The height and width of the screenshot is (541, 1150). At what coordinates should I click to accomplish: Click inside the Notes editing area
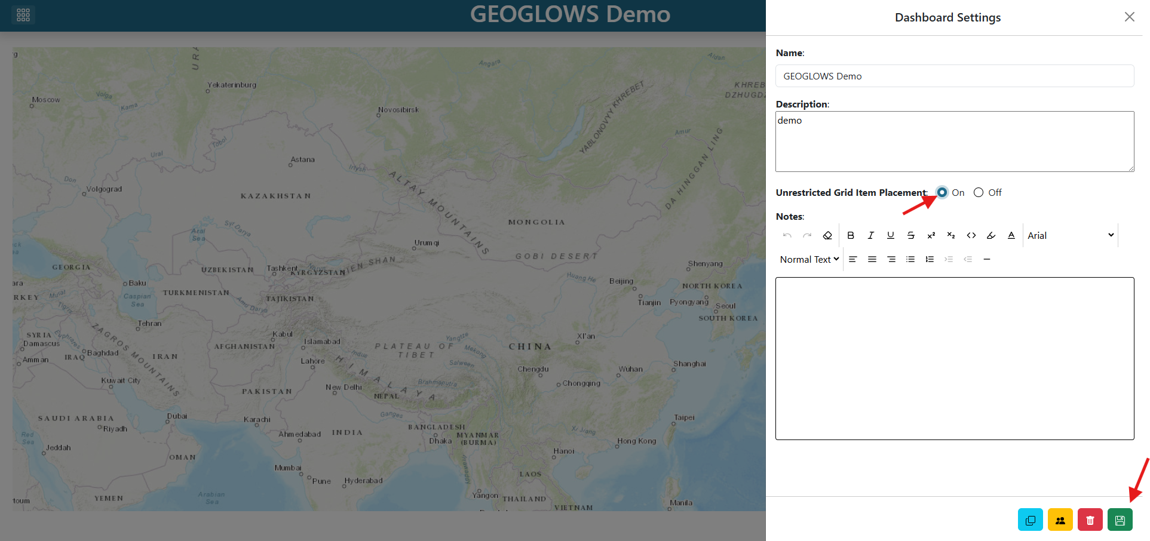click(x=955, y=358)
